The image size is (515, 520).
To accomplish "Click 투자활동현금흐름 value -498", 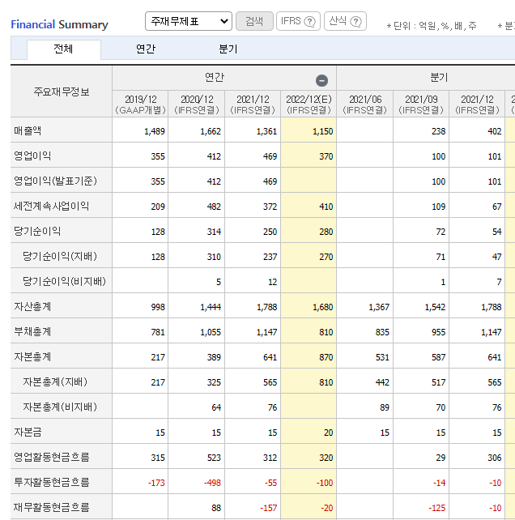I will 212,483.
